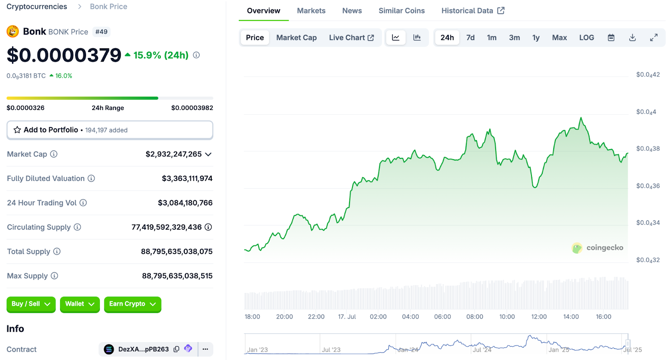Open the Wallet dropdown
The image size is (668, 360).
click(80, 304)
